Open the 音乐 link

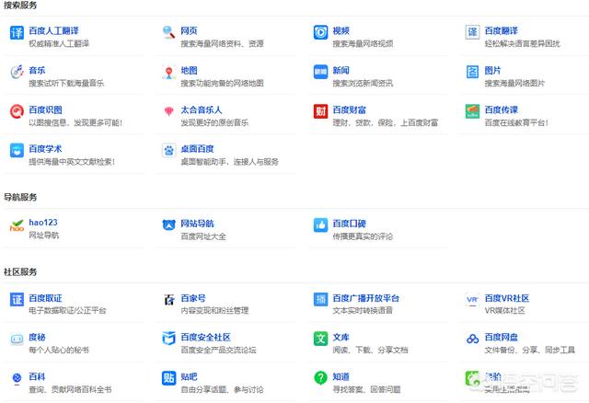coord(37,70)
